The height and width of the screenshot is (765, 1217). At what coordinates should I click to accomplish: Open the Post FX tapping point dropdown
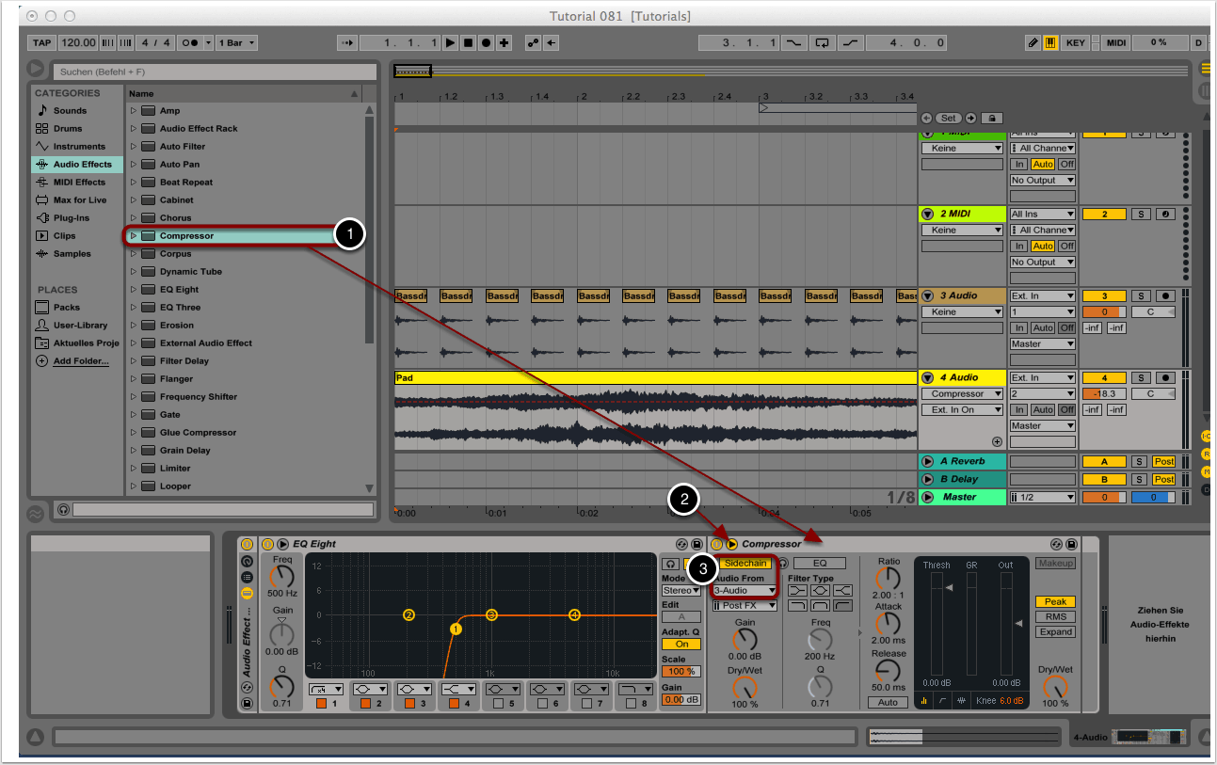pyautogui.click(x=744, y=606)
